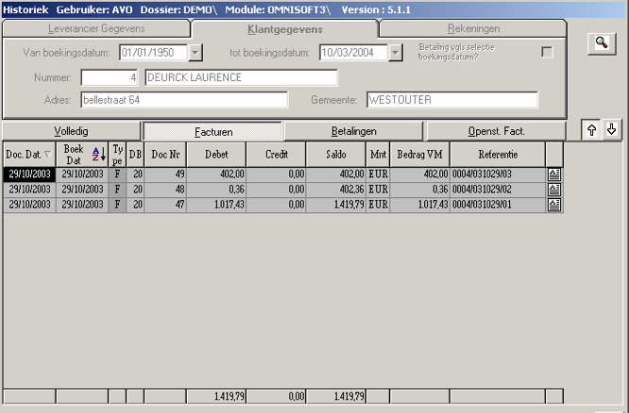Switch to the Klantgegevens tab
The image size is (629, 413).
coord(285,29)
